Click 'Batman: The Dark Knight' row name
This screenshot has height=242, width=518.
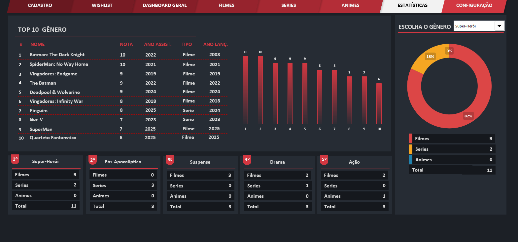(57, 55)
